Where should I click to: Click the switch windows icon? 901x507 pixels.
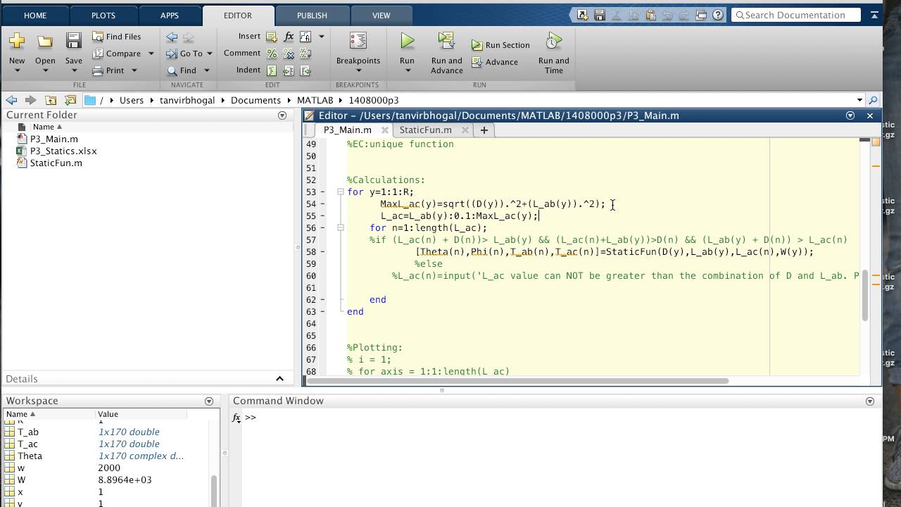(701, 15)
